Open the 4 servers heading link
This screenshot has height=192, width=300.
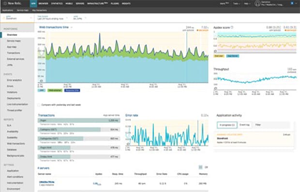click(x=44, y=168)
